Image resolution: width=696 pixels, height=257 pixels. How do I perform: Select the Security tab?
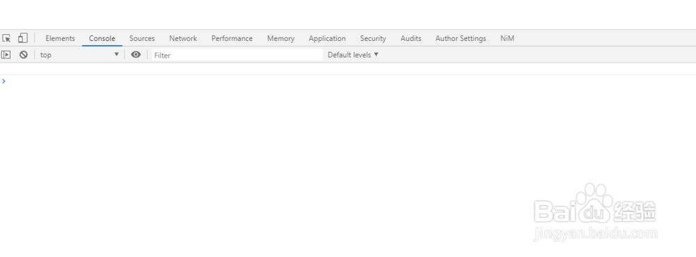pos(373,39)
